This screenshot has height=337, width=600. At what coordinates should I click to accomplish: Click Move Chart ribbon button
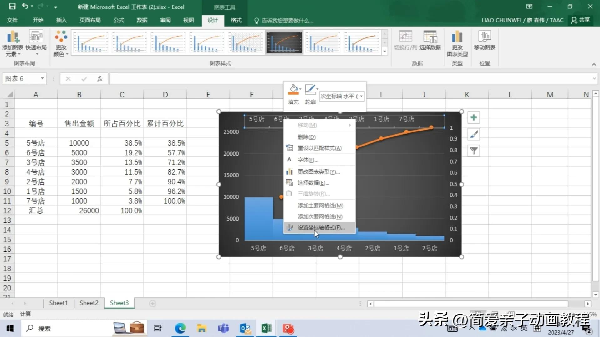point(485,40)
